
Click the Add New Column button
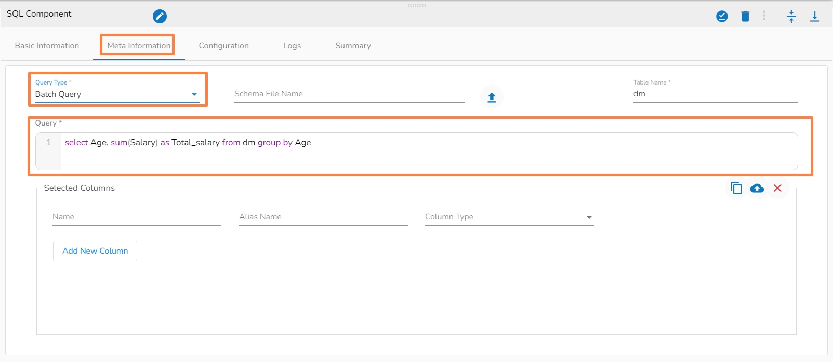[x=95, y=251]
